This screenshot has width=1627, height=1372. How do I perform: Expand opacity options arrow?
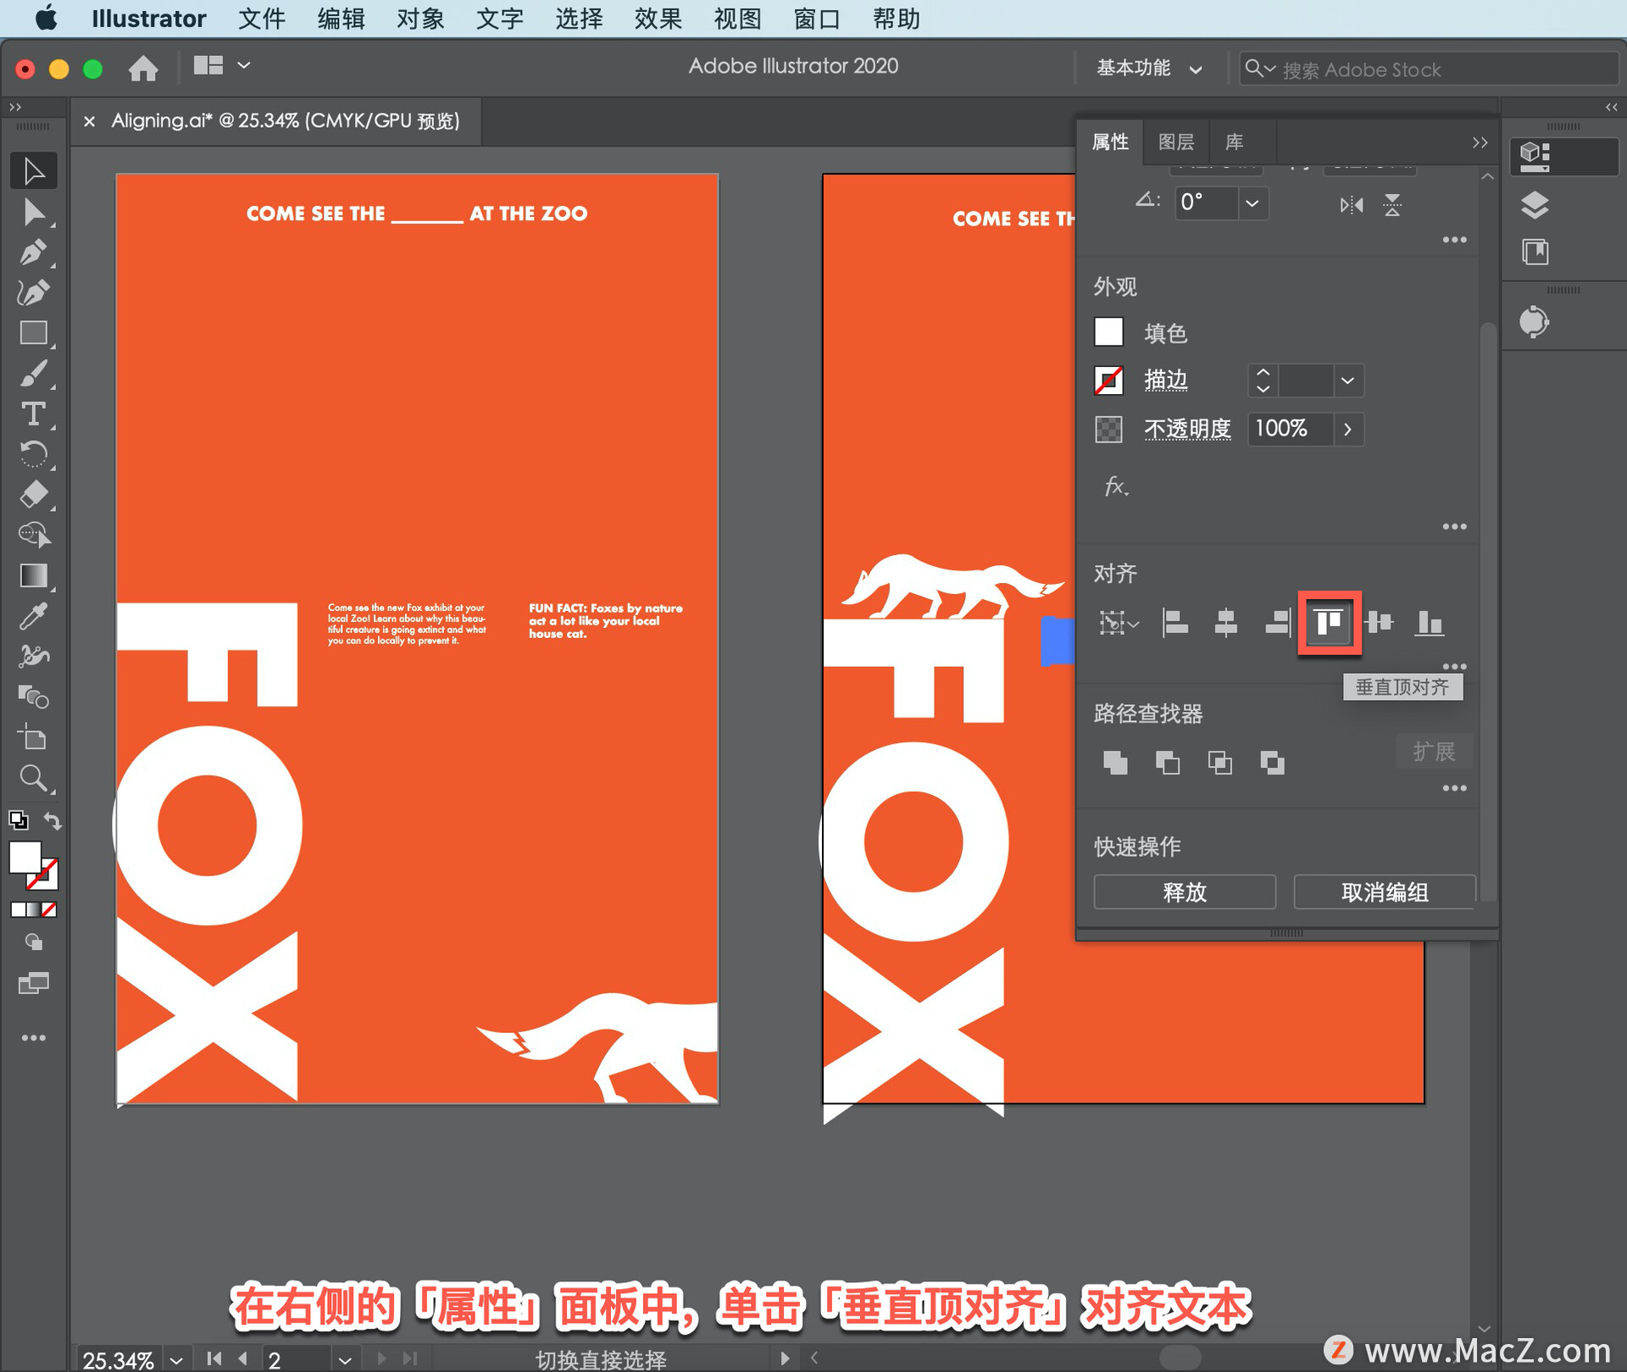click(1347, 429)
